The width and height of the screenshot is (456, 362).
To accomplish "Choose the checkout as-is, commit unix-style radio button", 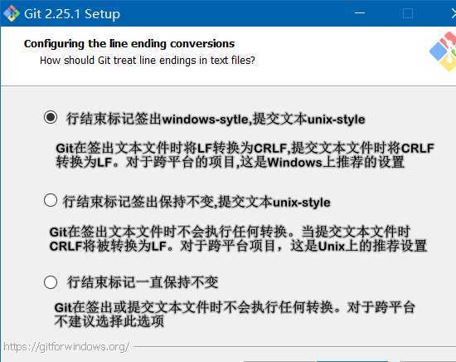I will (x=51, y=200).
